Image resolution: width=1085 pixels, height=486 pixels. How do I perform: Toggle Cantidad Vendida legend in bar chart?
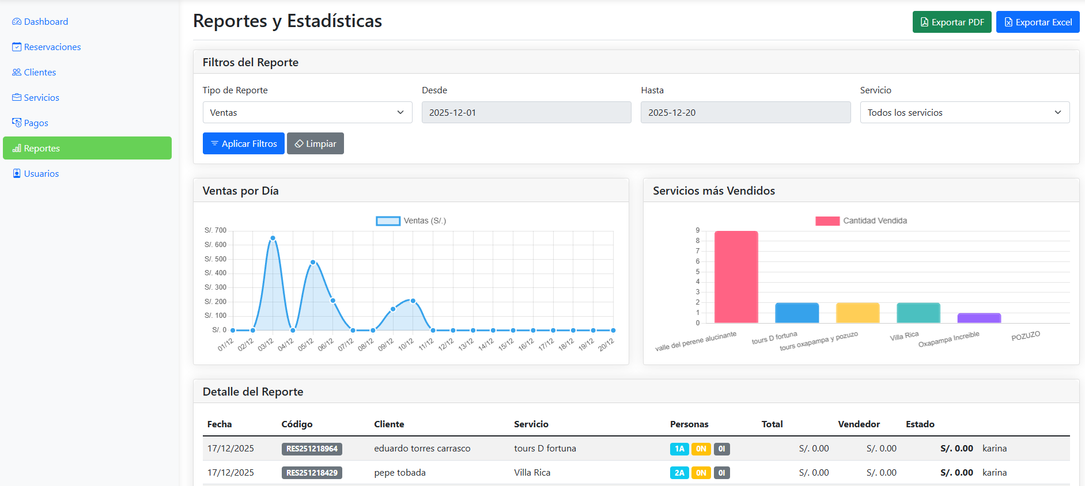coord(861,221)
